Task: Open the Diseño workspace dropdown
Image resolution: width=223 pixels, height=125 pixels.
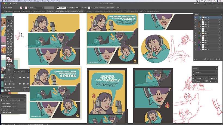Action: point(198,4)
